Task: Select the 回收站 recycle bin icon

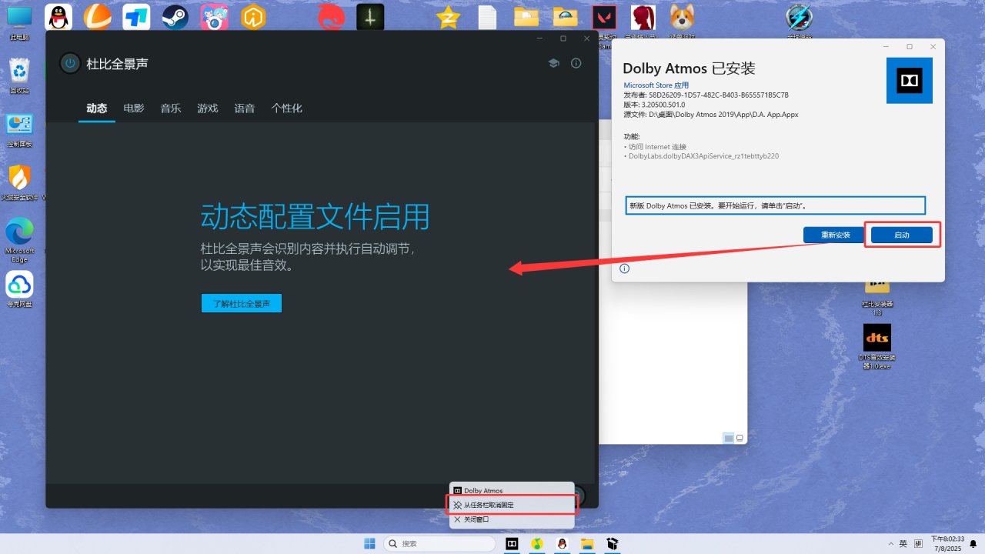Action: [19, 75]
